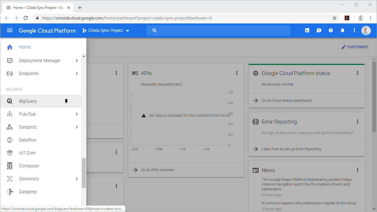Select Home in the sidebar
This screenshot has height=212, width=377.
click(x=25, y=47)
